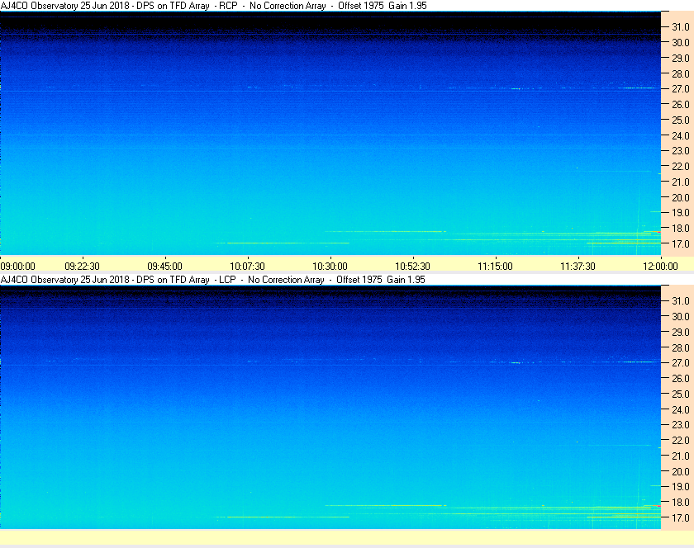Select the 10:30:00 time axis label
The image size is (694, 548).
(x=330, y=267)
